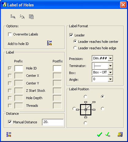This screenshot has height=142, width=128.
Task: Expand the Terminator dropdown
Action: [x=110, y=66]
